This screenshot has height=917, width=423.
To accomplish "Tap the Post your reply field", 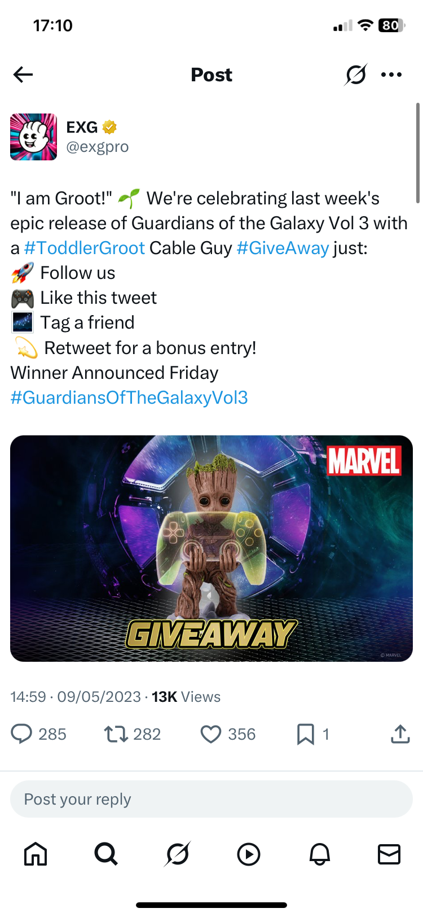I will point(211,799).
